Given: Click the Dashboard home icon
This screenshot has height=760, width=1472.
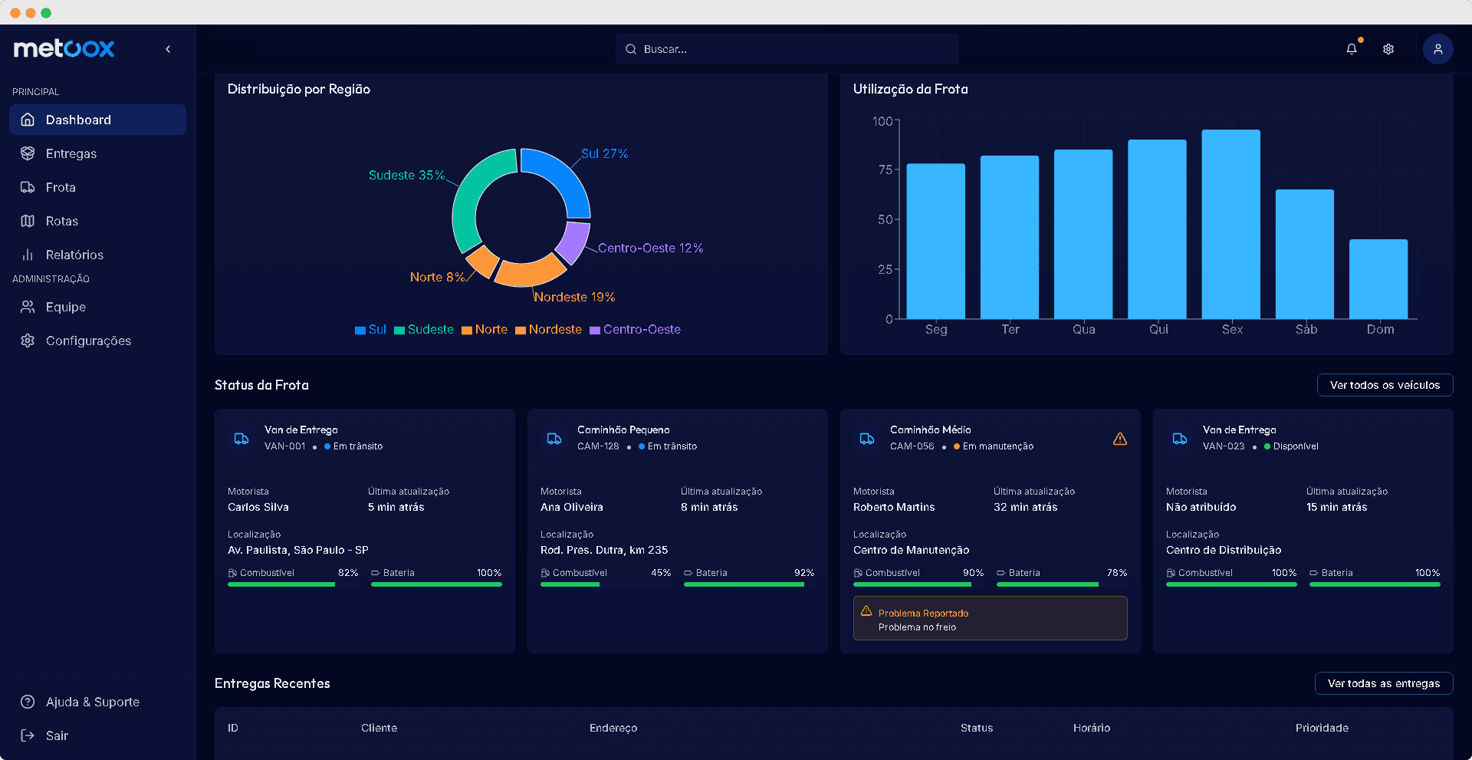Looking at the screenshot, I should coord(28,120).
